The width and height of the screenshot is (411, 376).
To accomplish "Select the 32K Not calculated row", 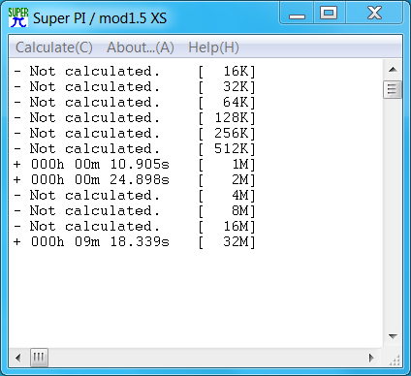I will pos(135,86).
